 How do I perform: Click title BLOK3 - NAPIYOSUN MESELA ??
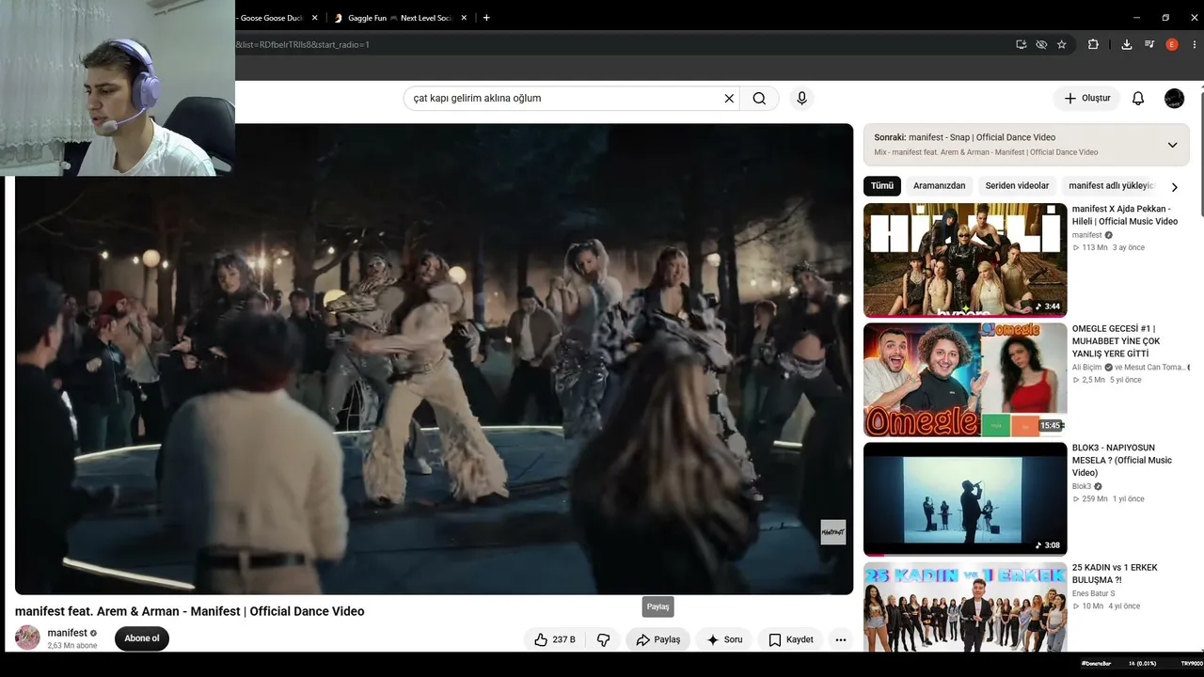click(1122, 461)
